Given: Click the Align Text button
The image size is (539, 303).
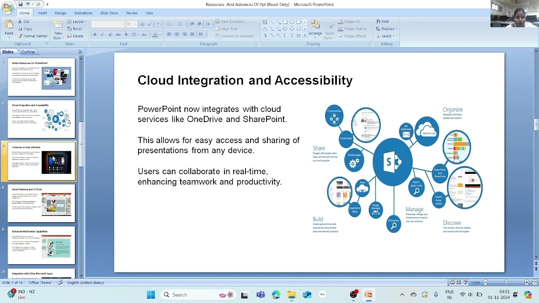Looking at the screenshot, I should (228, 29).
